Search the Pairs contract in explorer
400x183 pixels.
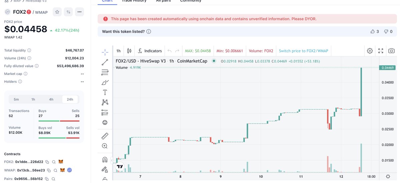(x=54, y=178)
